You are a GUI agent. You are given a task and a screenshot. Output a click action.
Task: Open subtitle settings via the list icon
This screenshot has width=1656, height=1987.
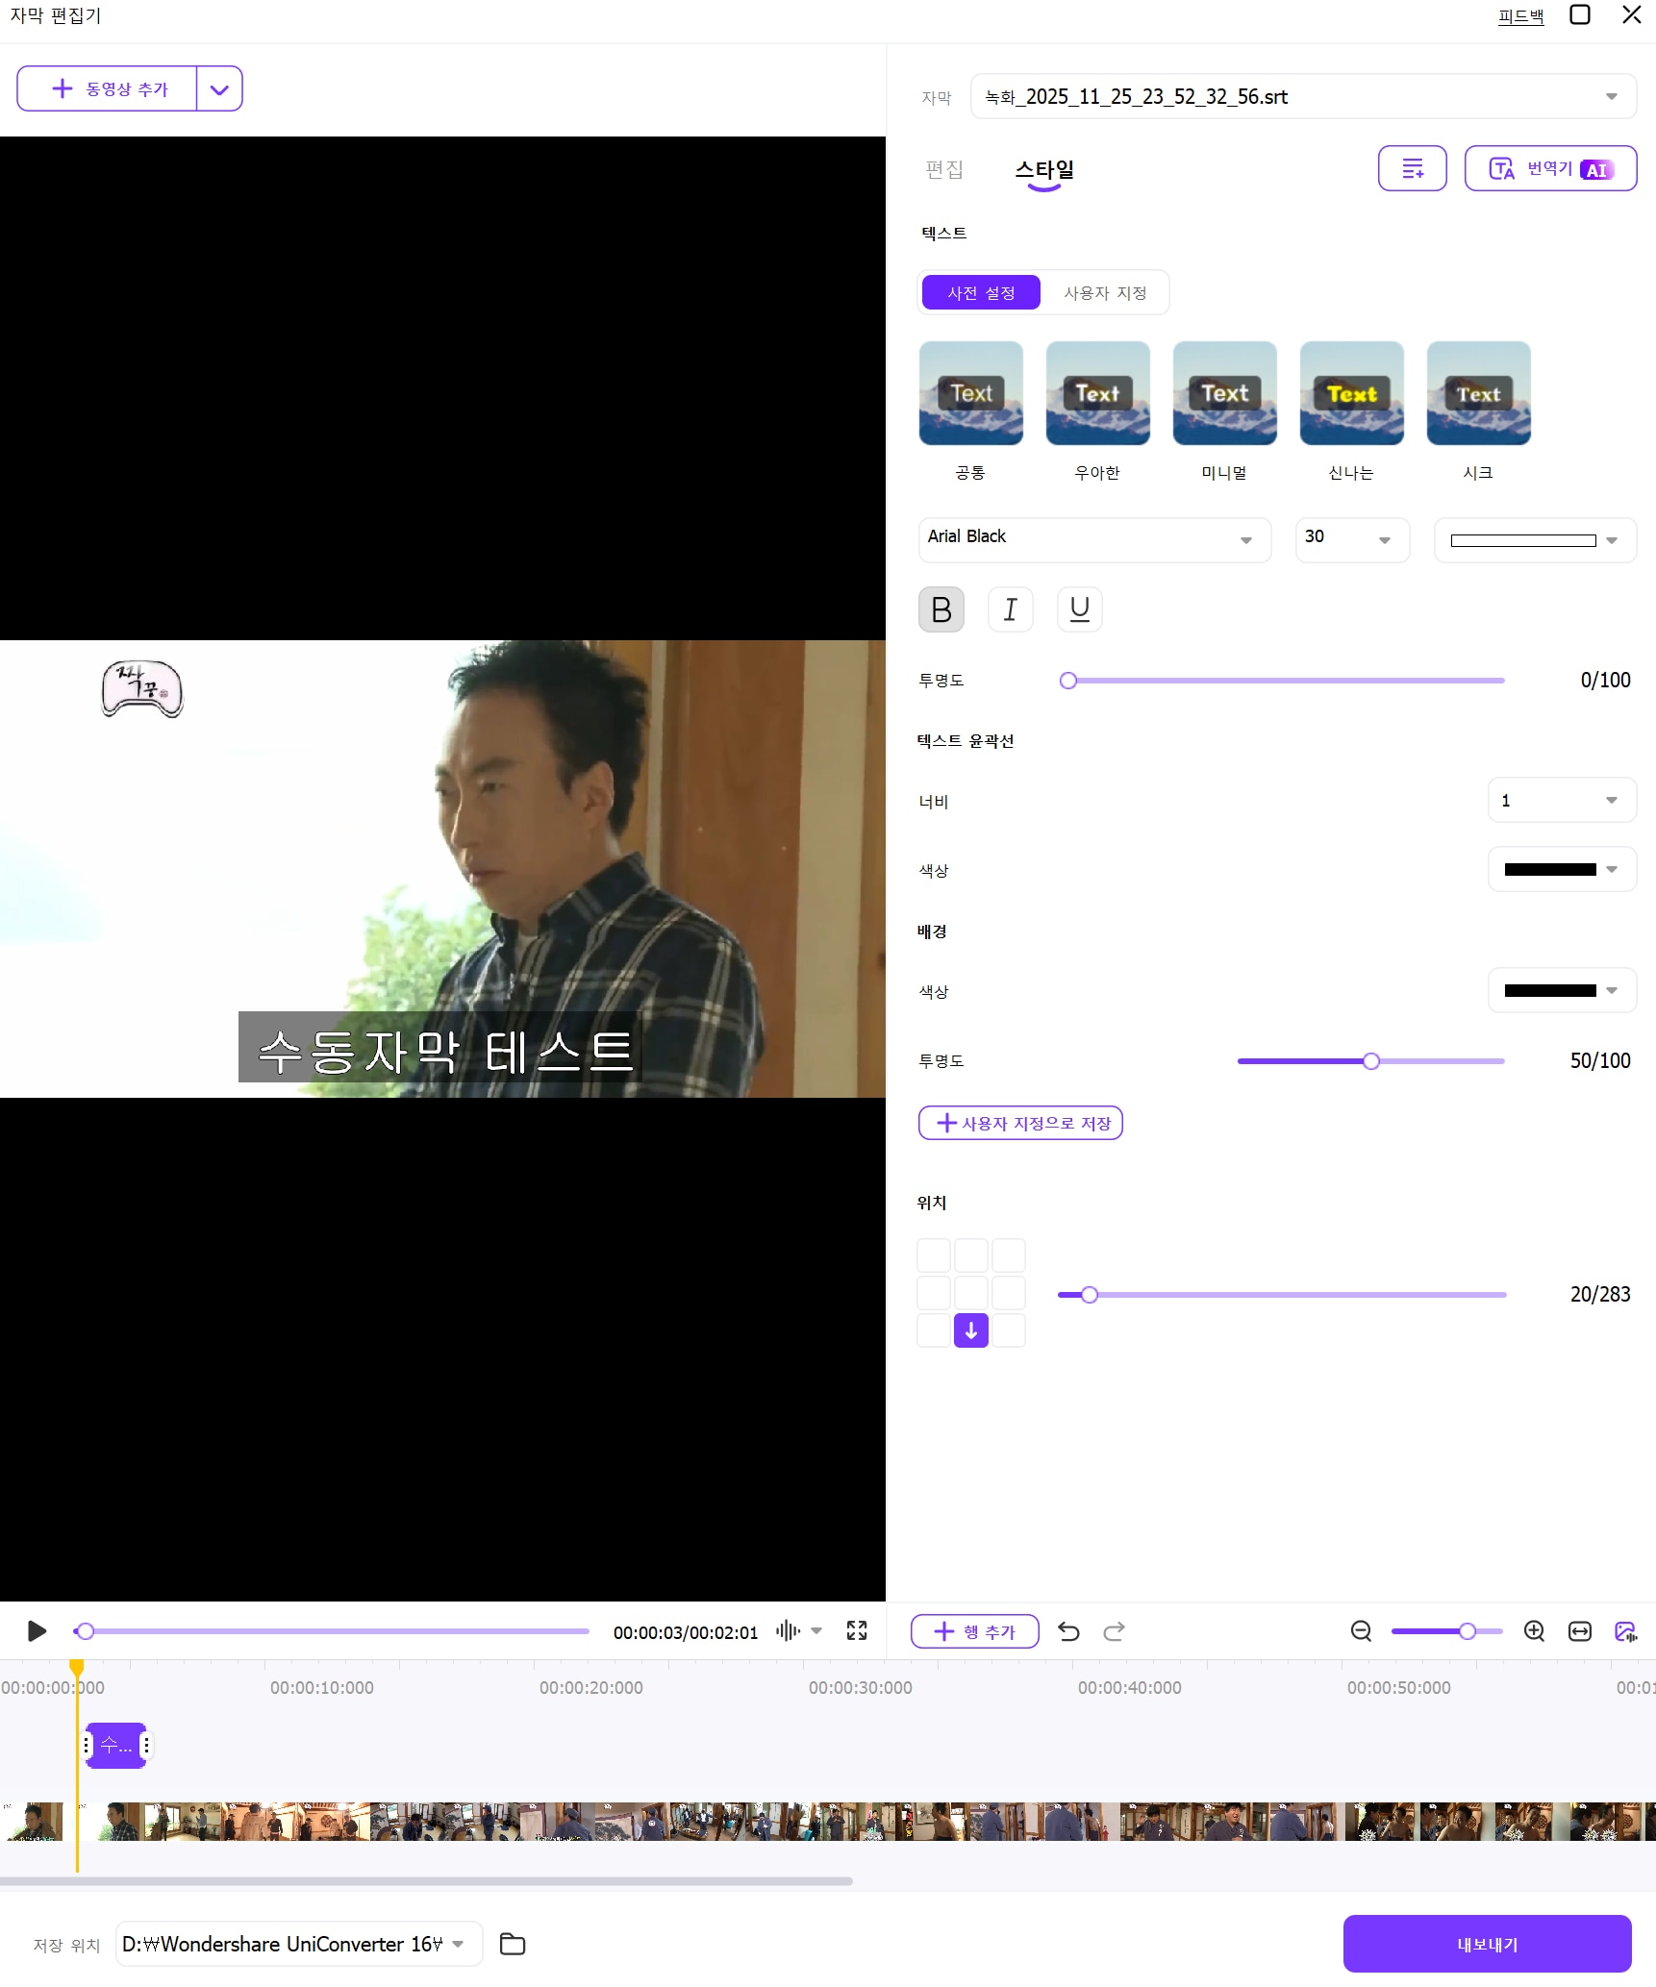tap(1412, 168)
